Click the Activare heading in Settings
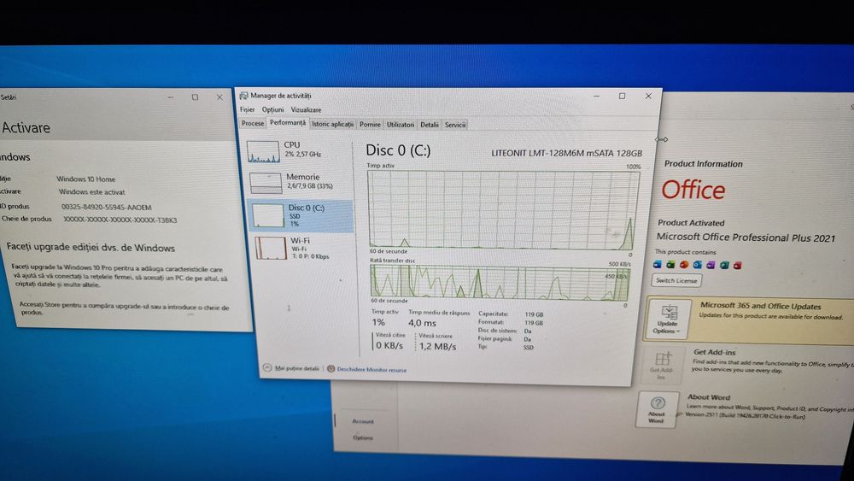 [x=26, y=127]
